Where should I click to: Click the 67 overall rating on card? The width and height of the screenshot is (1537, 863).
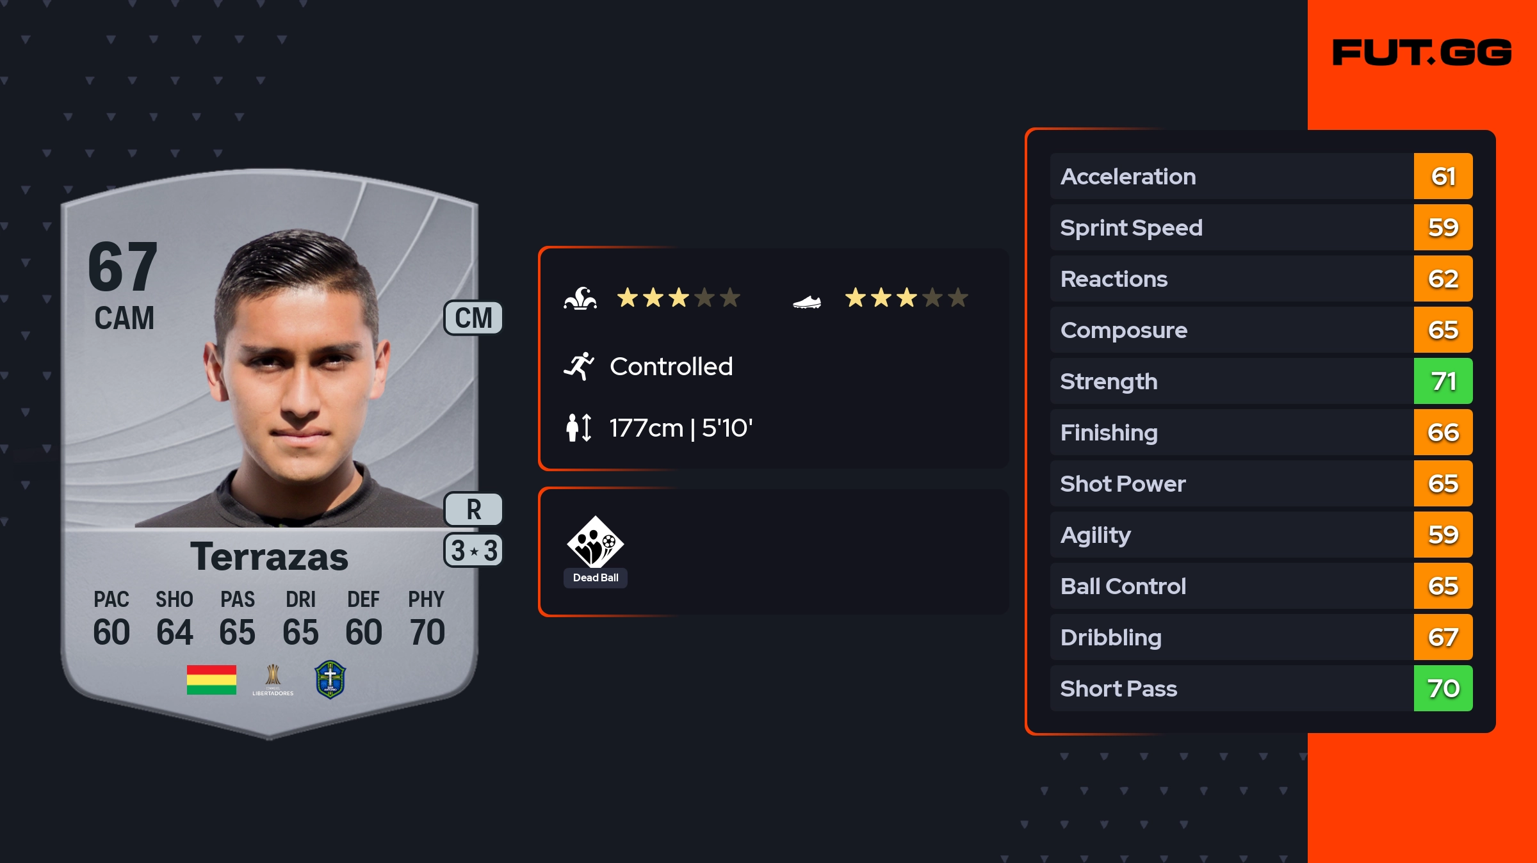(x=123, y=266)
